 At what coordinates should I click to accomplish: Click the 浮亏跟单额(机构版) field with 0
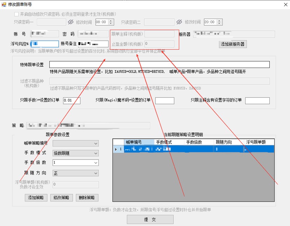coord(76,185)
